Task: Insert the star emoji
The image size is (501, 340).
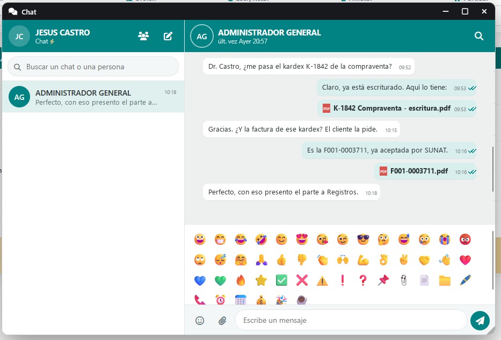Action: click(x=261, y=280)
